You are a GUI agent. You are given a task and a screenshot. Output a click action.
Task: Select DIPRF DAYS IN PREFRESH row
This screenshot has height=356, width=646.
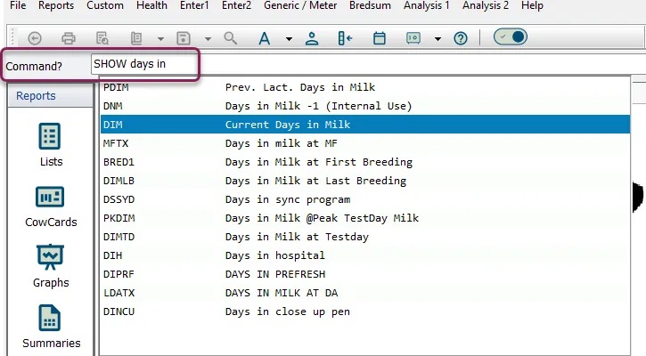[365, 274]
